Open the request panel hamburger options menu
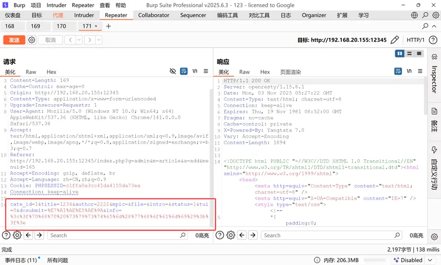 [x=206, y=72]
